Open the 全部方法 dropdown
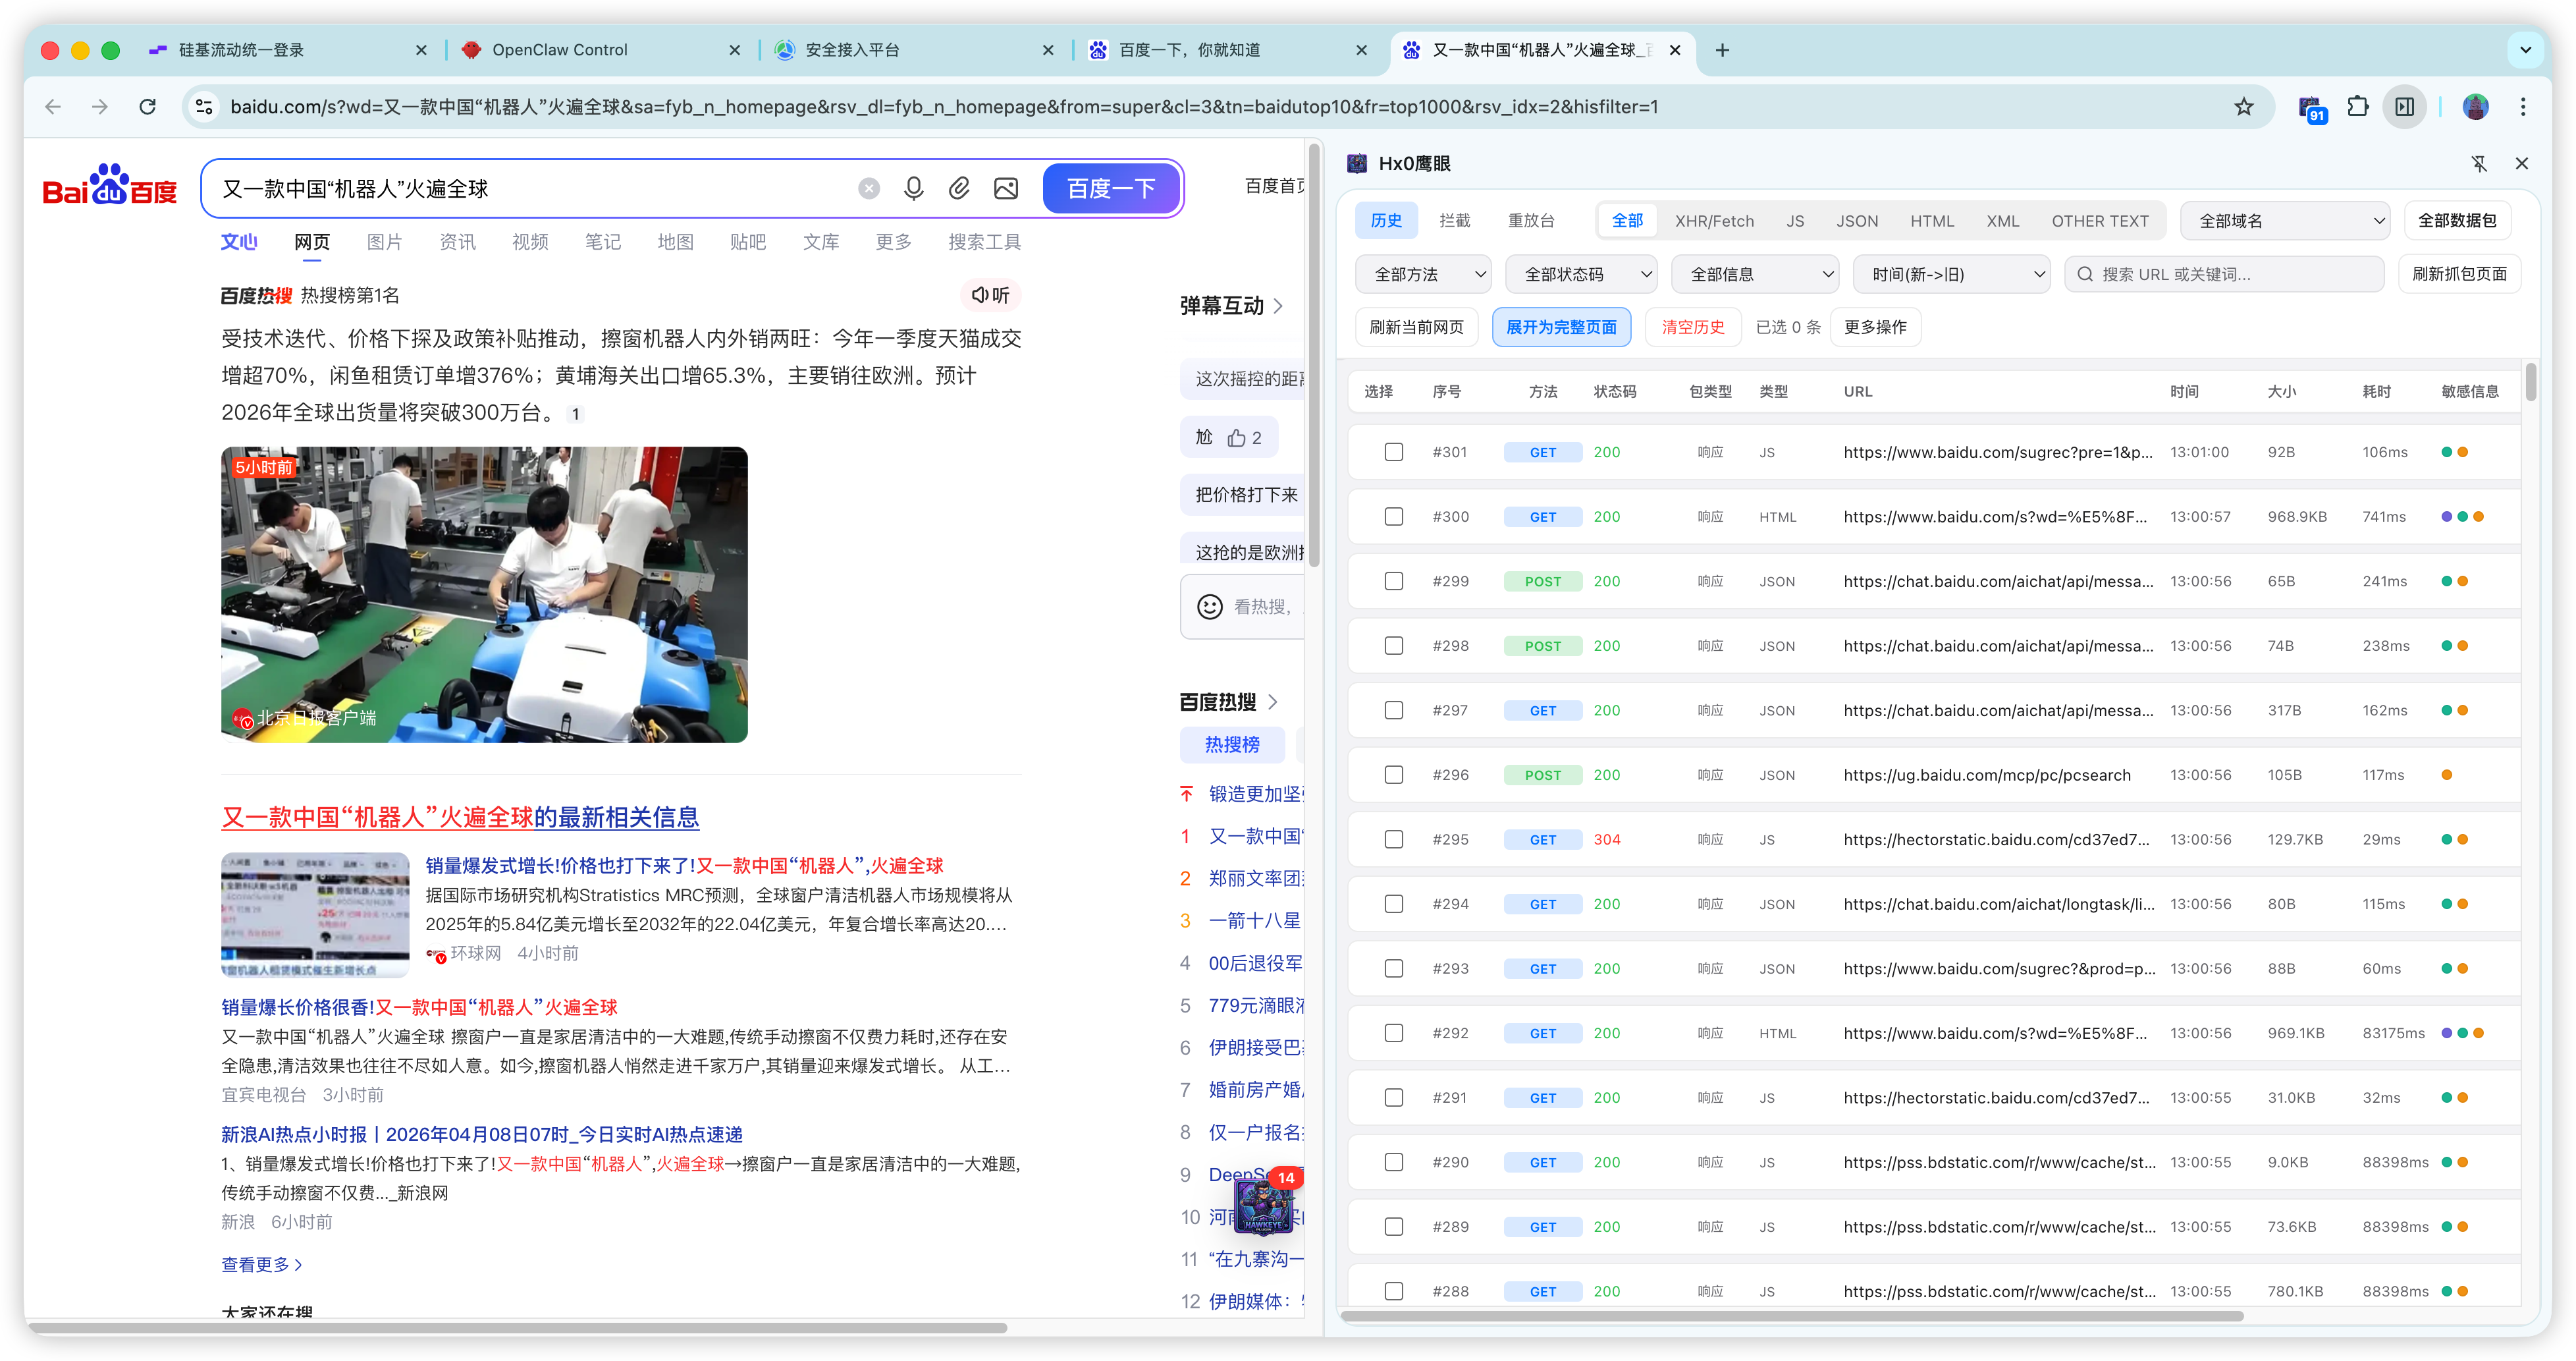 (1423, 274)
